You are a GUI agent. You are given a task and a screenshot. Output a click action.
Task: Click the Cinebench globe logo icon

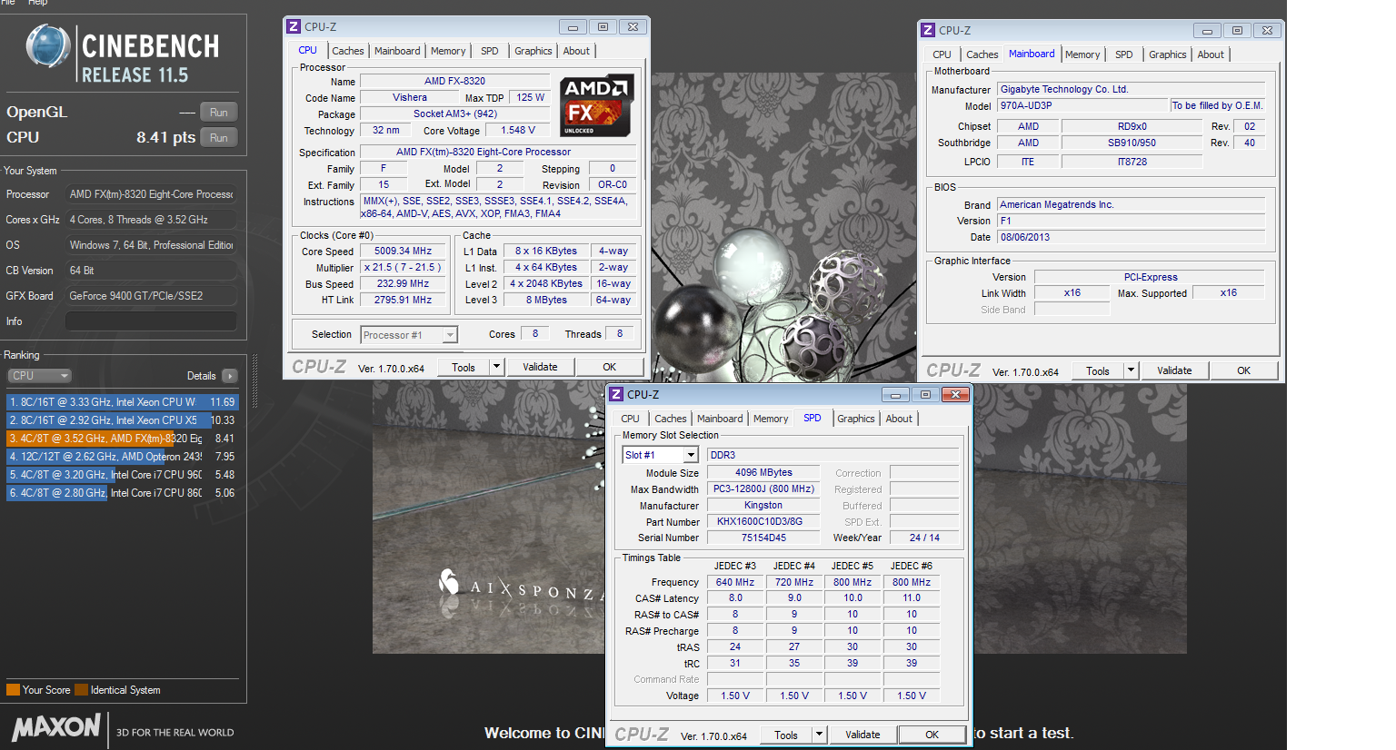(47, 46)
